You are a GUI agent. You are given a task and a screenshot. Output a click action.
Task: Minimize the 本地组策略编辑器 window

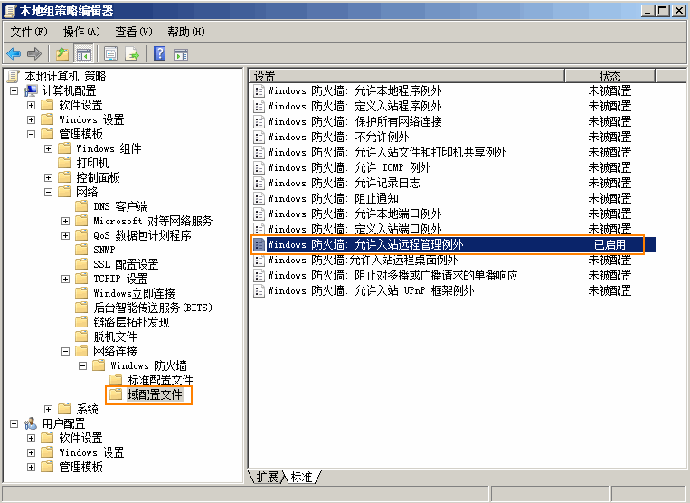click(647, 11)
